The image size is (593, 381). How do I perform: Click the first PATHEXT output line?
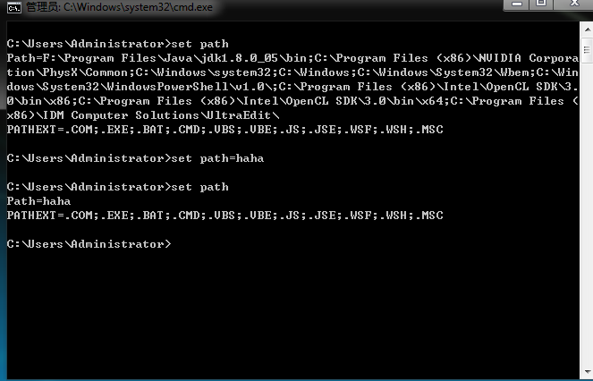225,130
